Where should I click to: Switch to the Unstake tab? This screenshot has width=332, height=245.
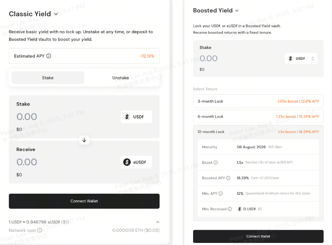pyautogui.click(x=120, y=77)
